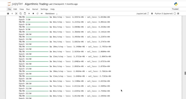This screenshot has width=186, height=99.
Task: Select the val_loss: 2.6319e-04 value
Action: 98,81
